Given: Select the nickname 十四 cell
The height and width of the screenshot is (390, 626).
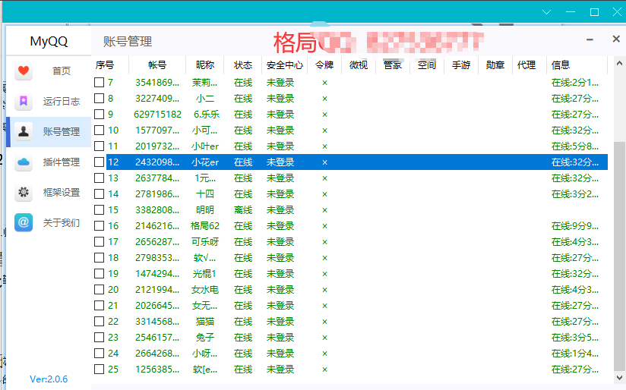Looking at the screenshot, I should [205, 194].
